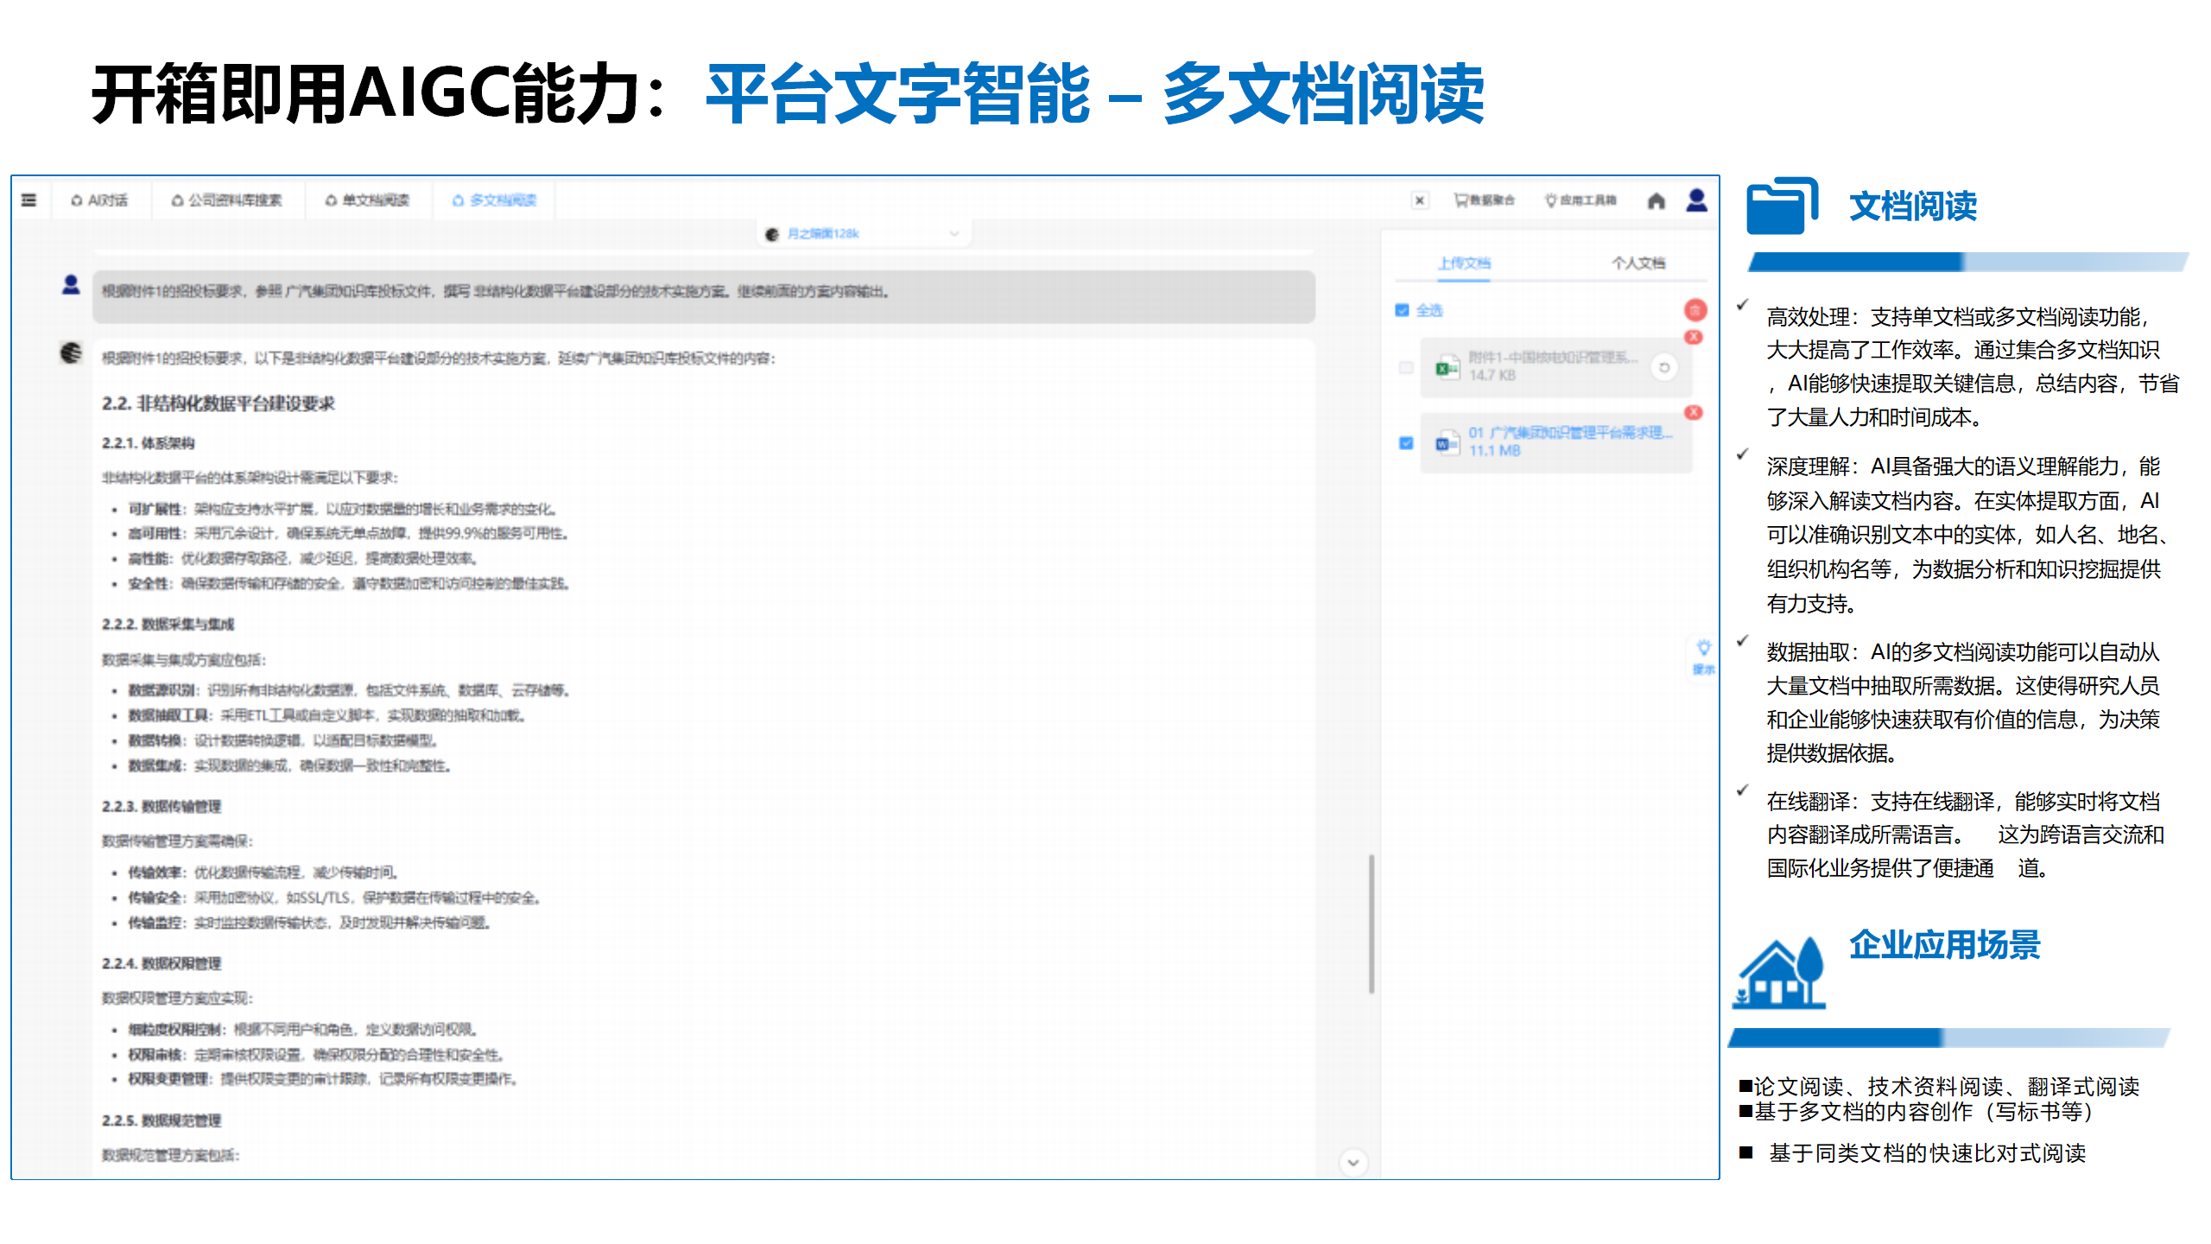Toggle the 全选 select-all checkbox

coord(1402,310)
